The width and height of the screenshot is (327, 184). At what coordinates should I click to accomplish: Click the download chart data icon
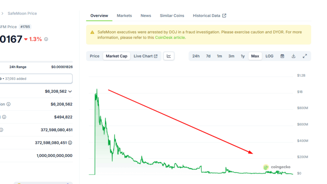click(x=293, y=56)
